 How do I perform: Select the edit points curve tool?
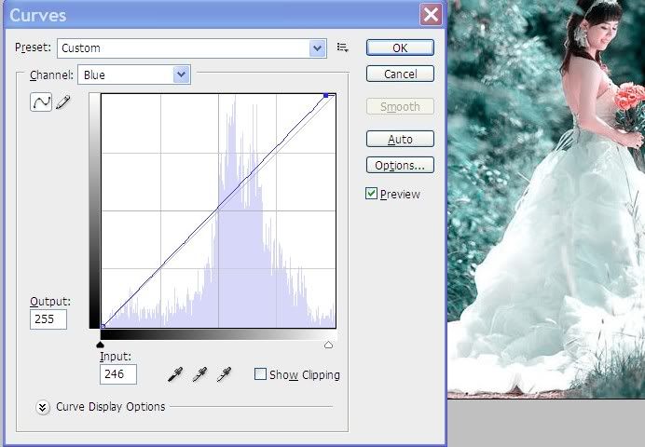pyautogui.click(x=41, y=103)
